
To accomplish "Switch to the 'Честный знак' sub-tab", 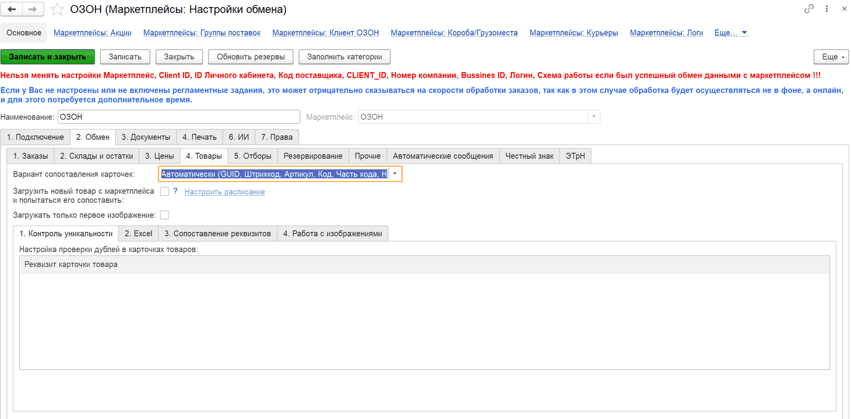I will click(x=529, y=156).
